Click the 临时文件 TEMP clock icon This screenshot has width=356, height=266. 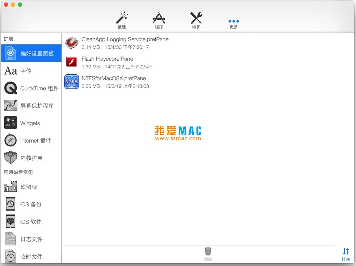(x=10, y=256)
